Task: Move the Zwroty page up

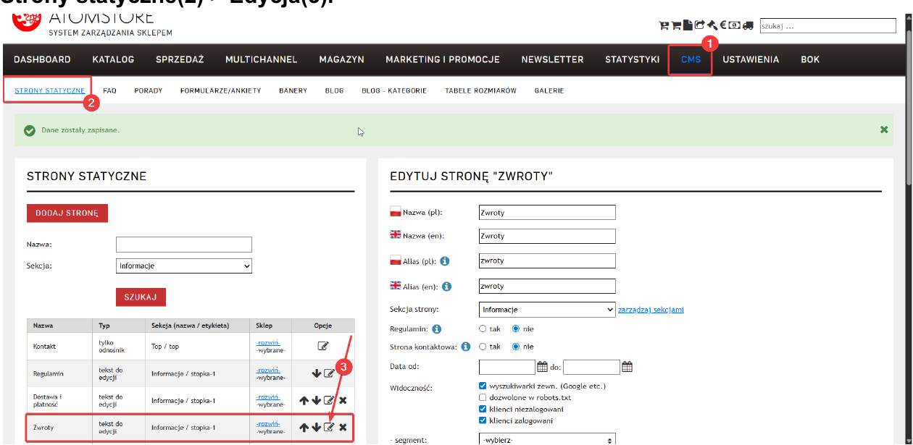Action: [x=304, y=428]
